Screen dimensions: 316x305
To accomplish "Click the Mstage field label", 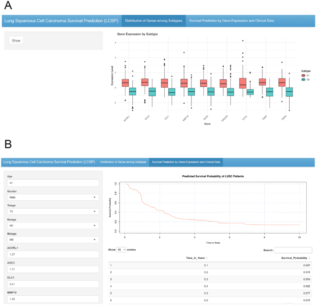I will 12,234.
